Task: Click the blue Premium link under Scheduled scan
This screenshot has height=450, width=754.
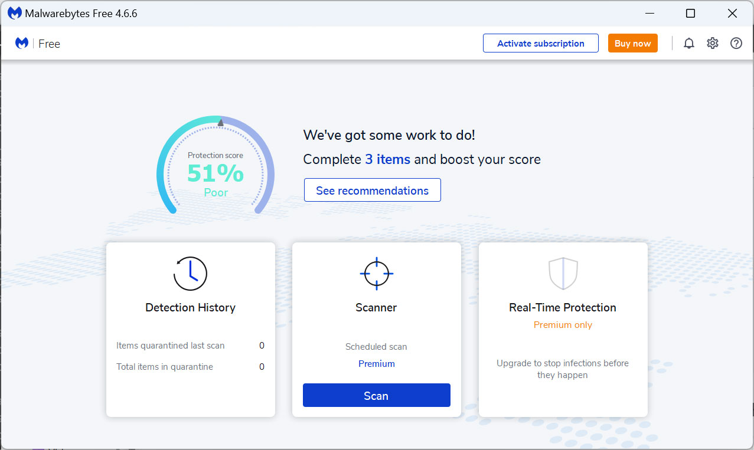Action: coord(377,364)
